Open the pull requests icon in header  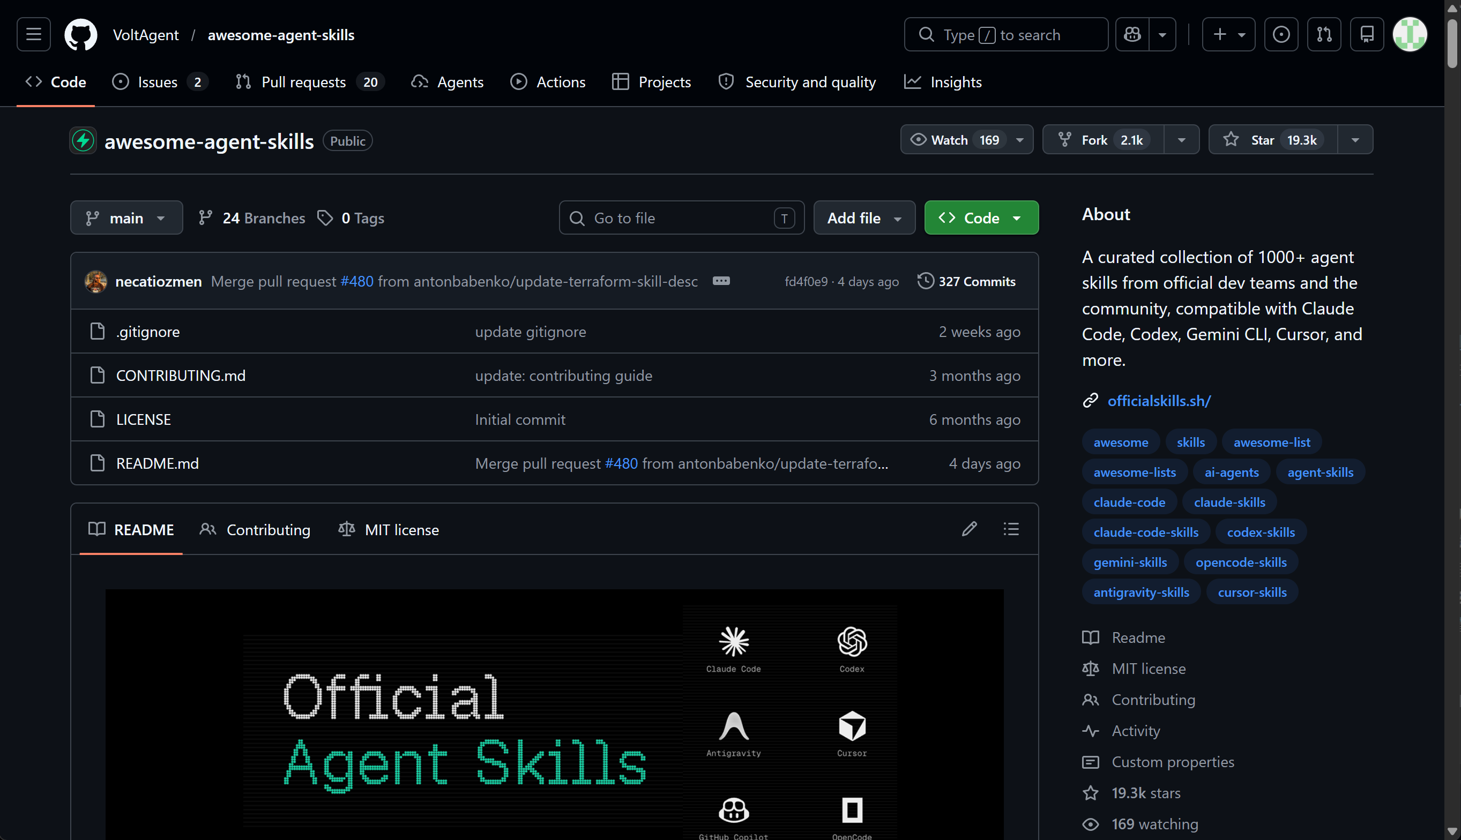tap(1324, 35)
